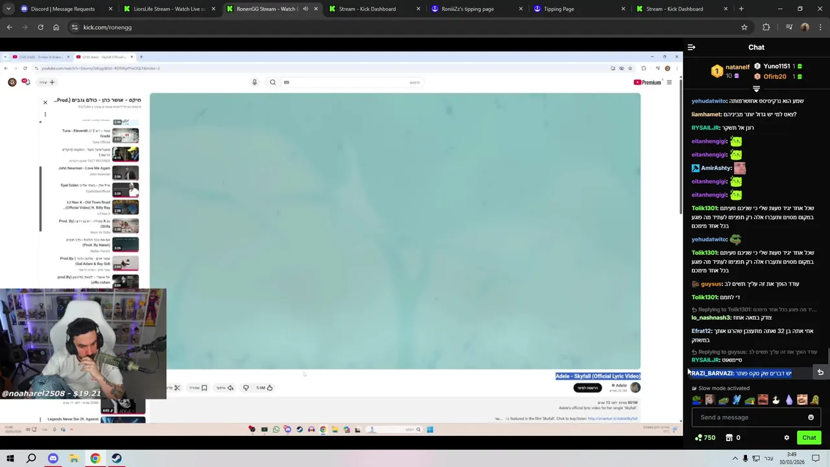Viewport: 830px width, 467px height.
Task: Open the liamhamet username in chat
Action: coord(706,115)
